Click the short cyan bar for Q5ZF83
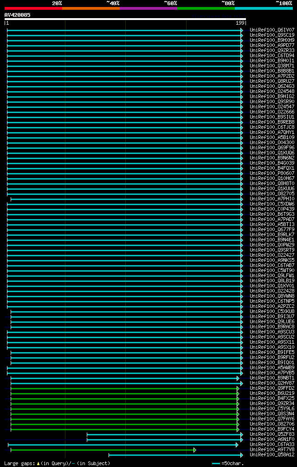297x467 pixels. point(165,434)
